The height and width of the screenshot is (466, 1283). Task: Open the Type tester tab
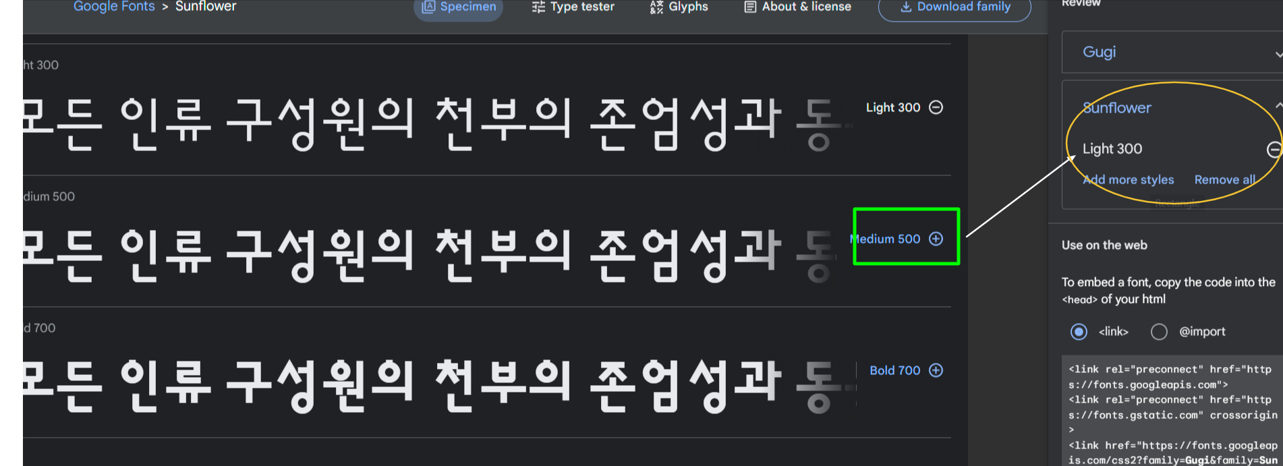[x=573, y=7]
